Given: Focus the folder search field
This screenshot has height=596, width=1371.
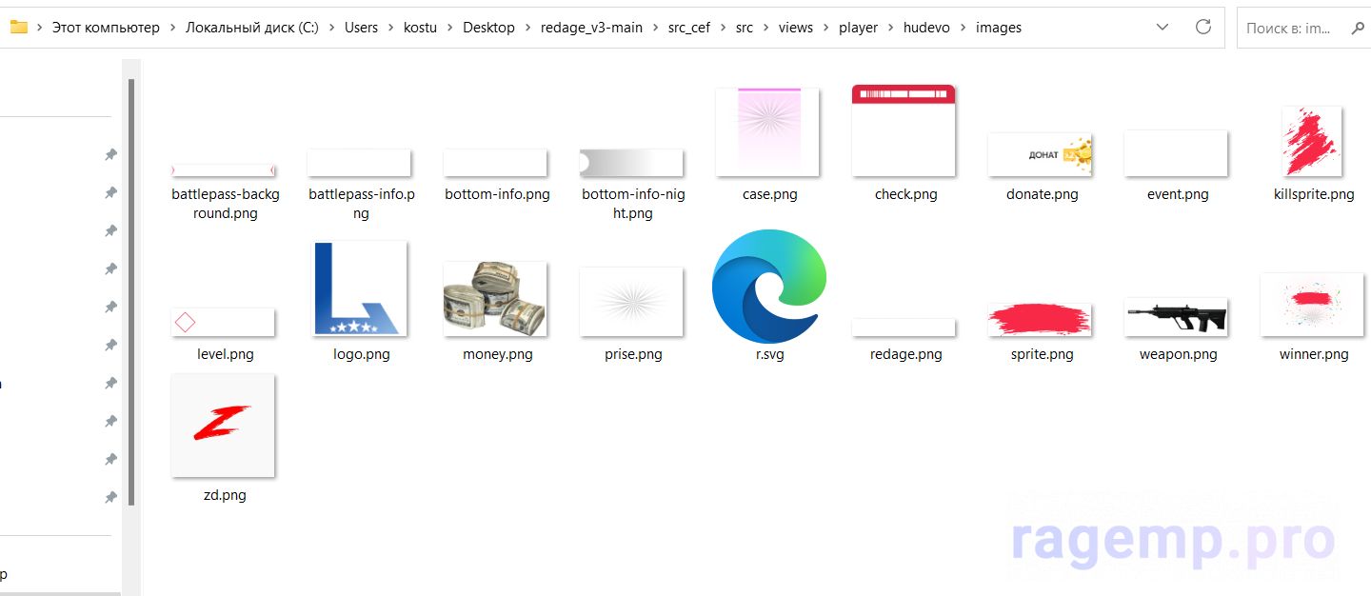Looking at the screenshot, I should pos(1290,28).
